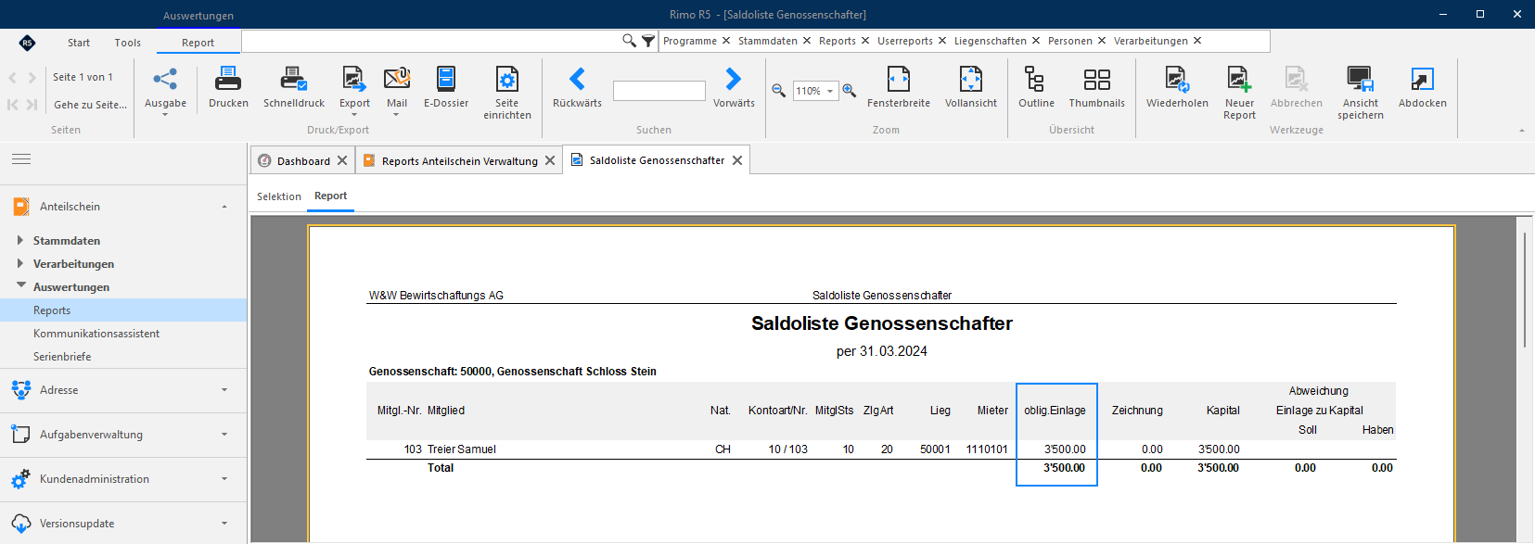Open the Start ribbon tab

pos(79,43)
